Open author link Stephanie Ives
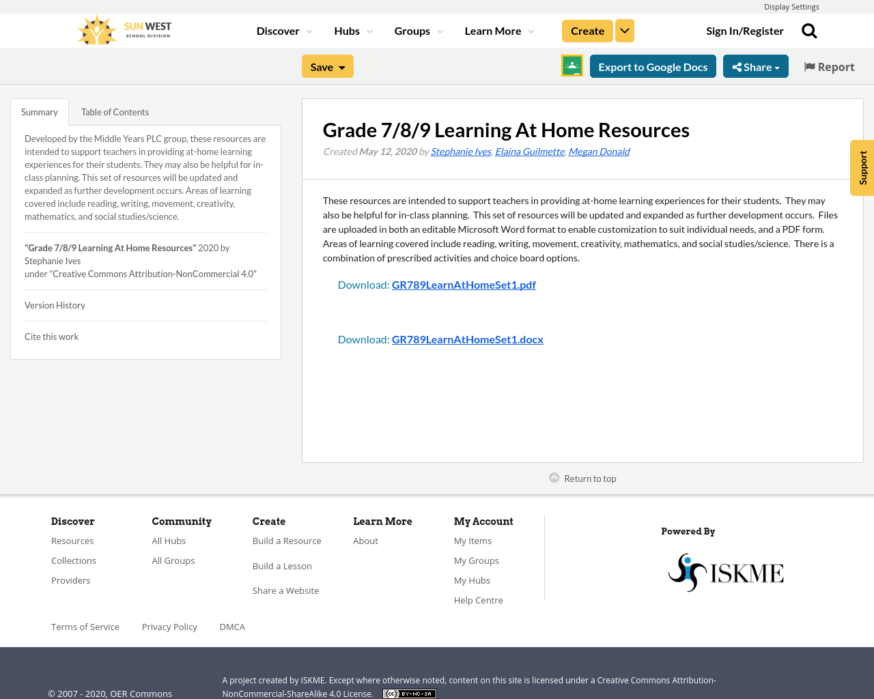Screen dimensions: 874x699 coord(460,150)
